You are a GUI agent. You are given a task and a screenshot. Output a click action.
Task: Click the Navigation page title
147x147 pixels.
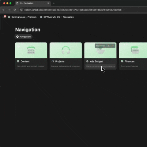point(28,30)
